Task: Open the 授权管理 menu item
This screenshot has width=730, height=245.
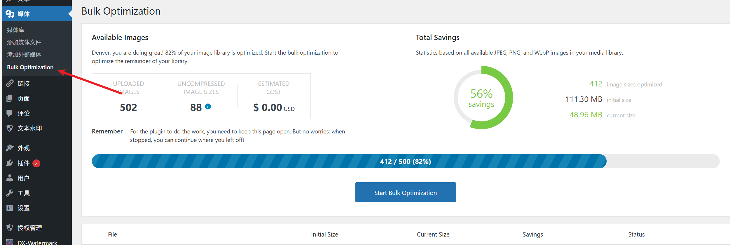Action: [x=29, y=228]
